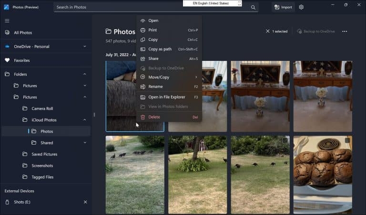Select Rename in context menu

[x=169, y=87]
